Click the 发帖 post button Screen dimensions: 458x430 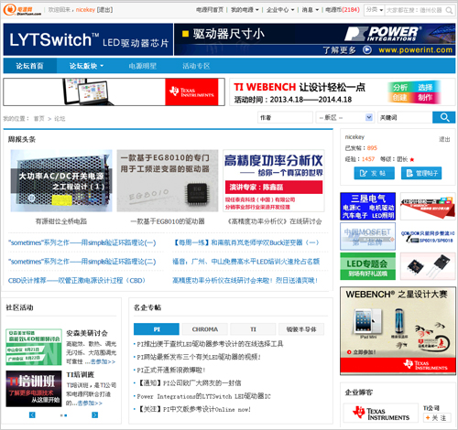pos(374,173)
